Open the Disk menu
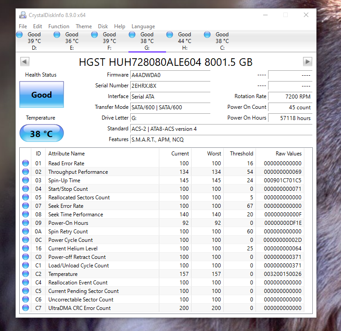 tap(103, 26)
